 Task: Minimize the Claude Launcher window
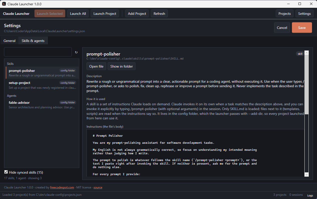pos(288,4)
